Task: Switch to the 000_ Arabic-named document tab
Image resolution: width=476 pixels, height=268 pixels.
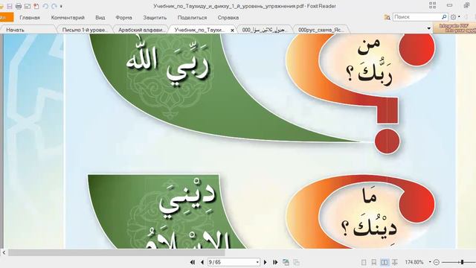Action: (x=264, y=30)
